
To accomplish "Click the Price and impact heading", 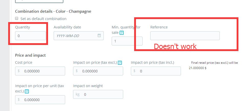I will point(30,55).
